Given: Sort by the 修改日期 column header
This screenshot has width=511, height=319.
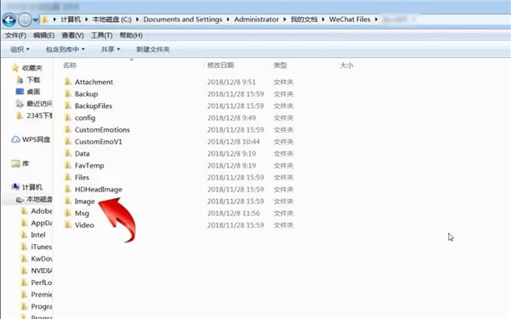Looking at the screenshot, I should tap(221, 66).
